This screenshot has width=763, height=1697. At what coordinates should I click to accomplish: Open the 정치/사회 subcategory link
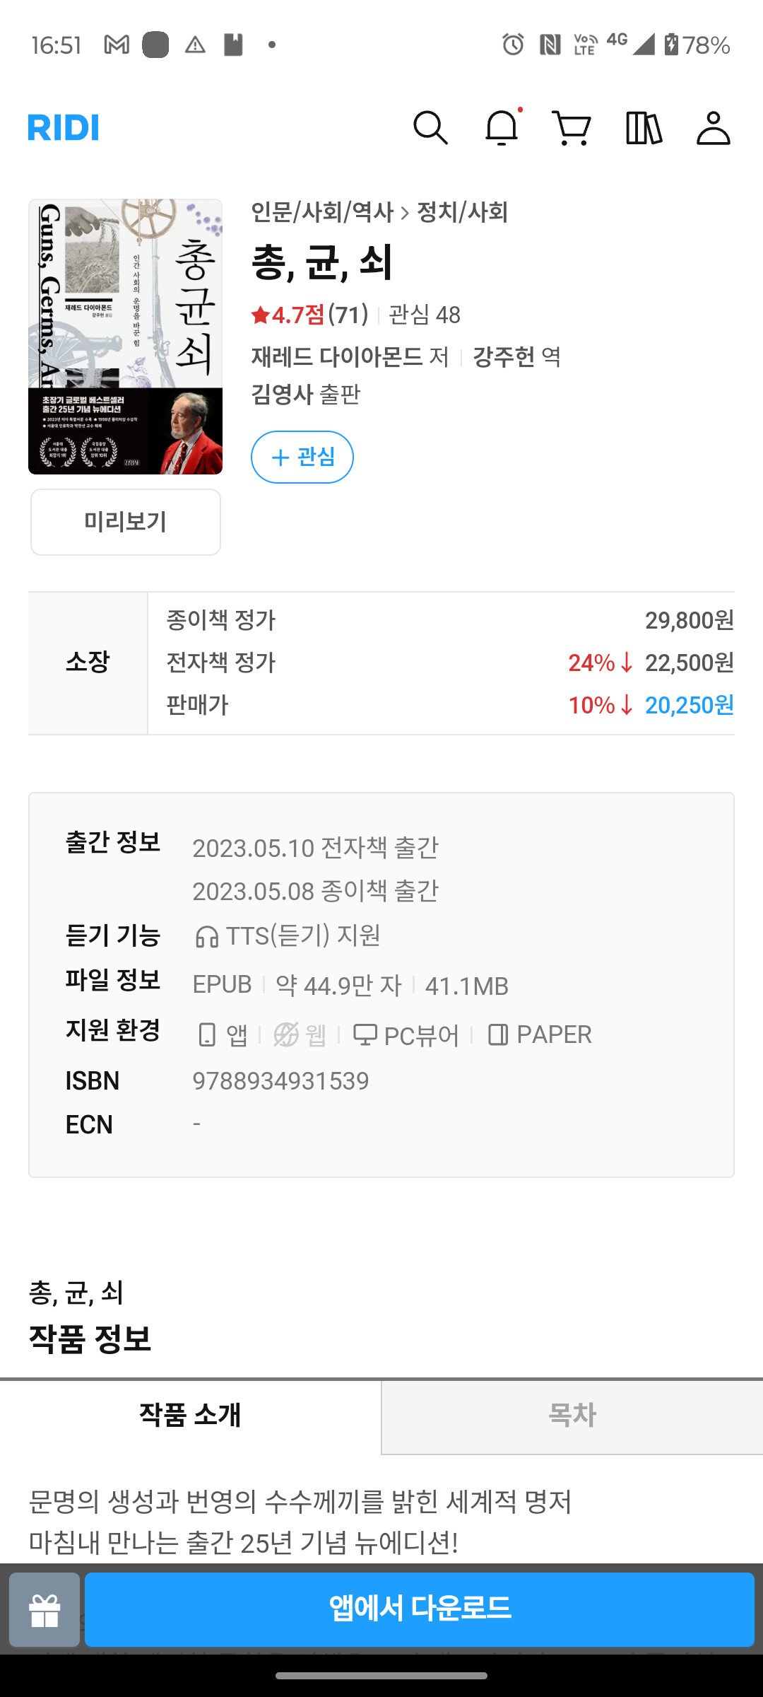pos(462,212)
